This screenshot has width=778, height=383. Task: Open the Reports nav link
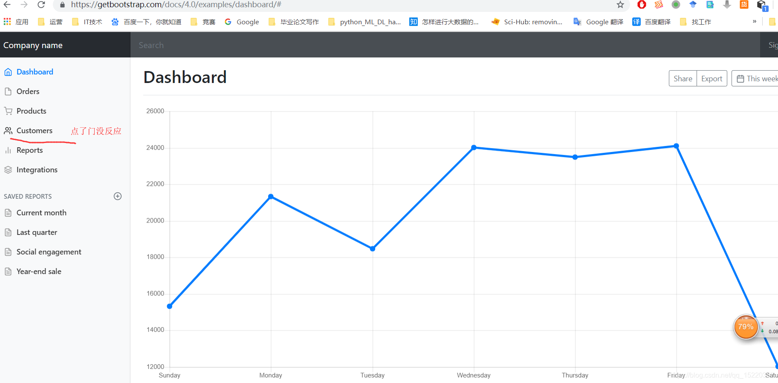click(29, 150)
